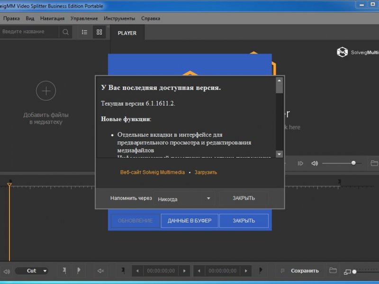This screenshot has width=379, height=284.
Task: Switch the media library to grid view
Action: (x=99, y=32)
